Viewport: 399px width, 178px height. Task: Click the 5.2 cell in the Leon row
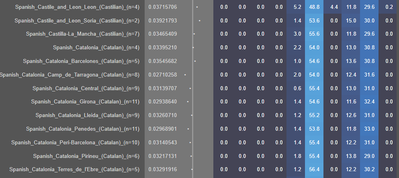pyautogui.click(x=297, y=7)
